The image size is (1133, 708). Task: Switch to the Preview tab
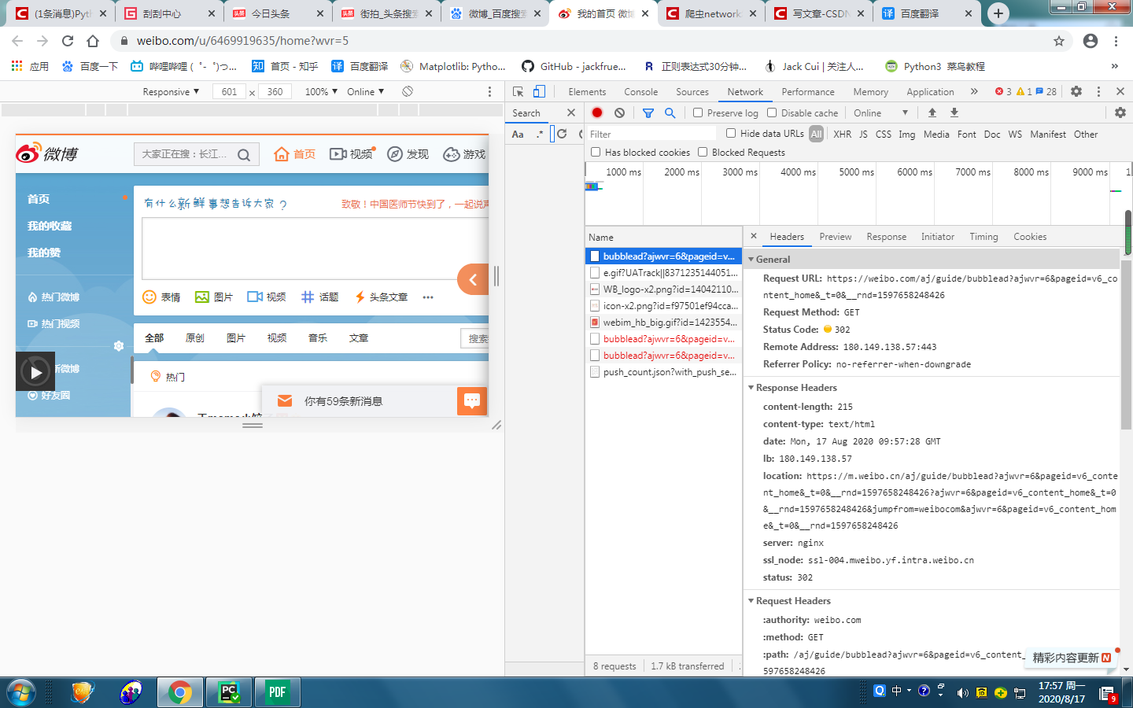tap(835, 237)
